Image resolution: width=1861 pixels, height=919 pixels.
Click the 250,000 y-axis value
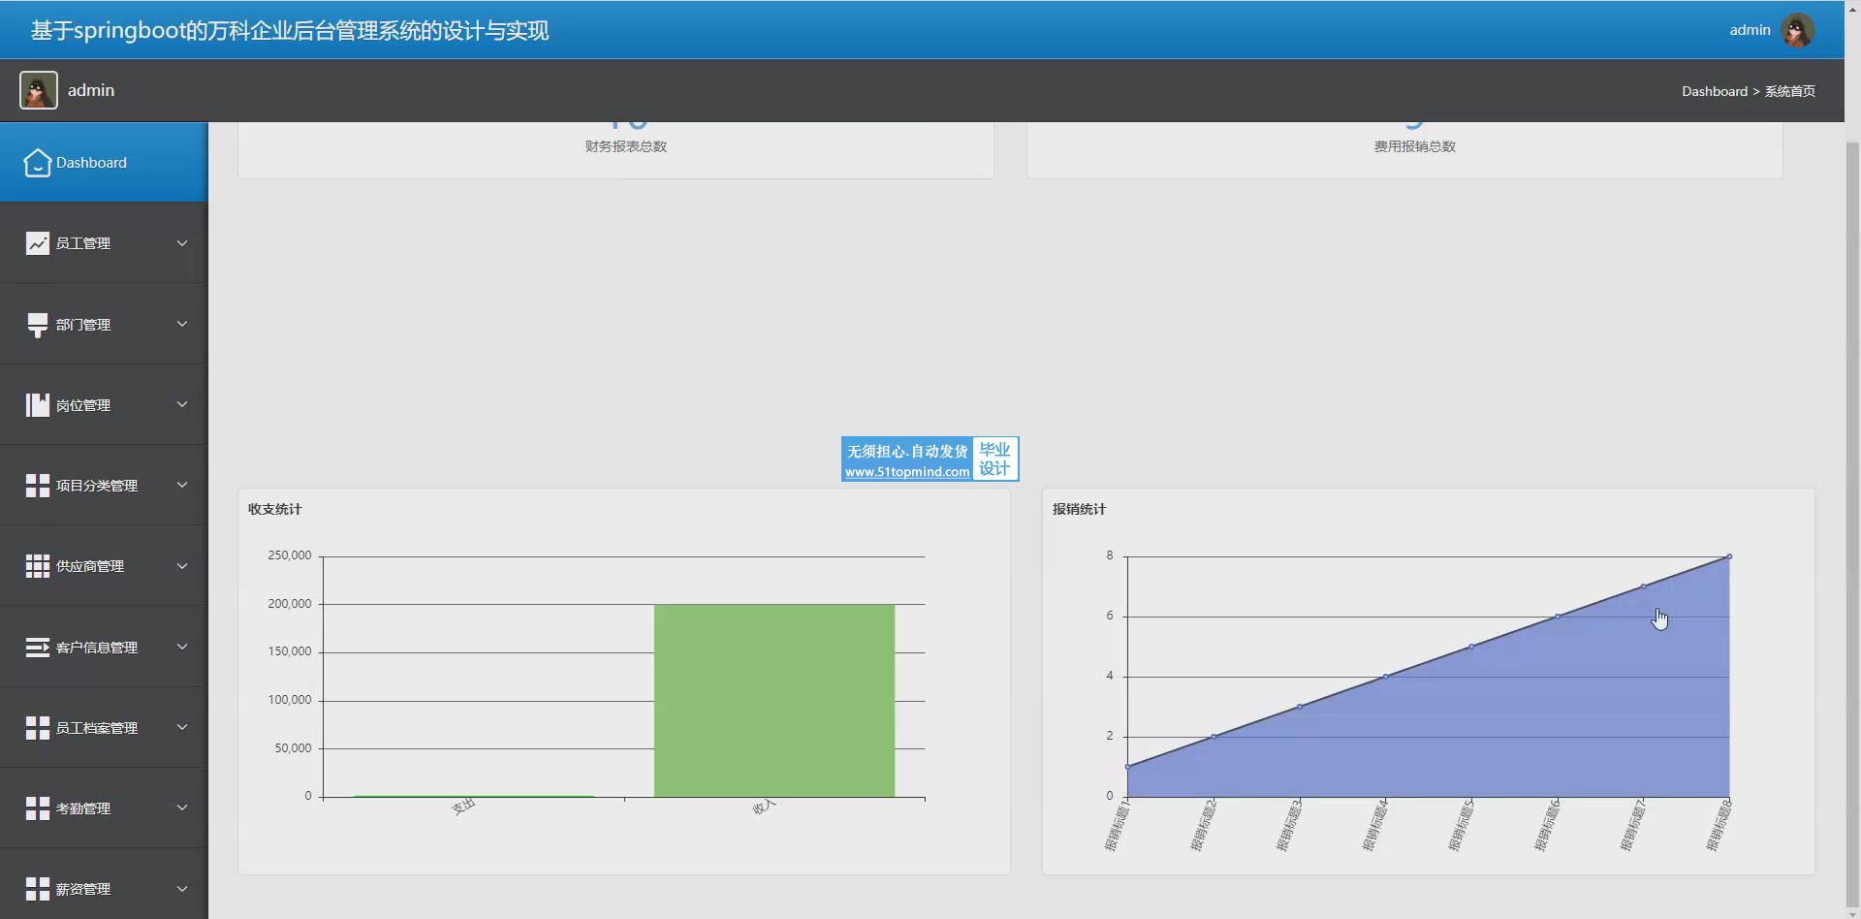pyautogui.click(x=290, y=555)
